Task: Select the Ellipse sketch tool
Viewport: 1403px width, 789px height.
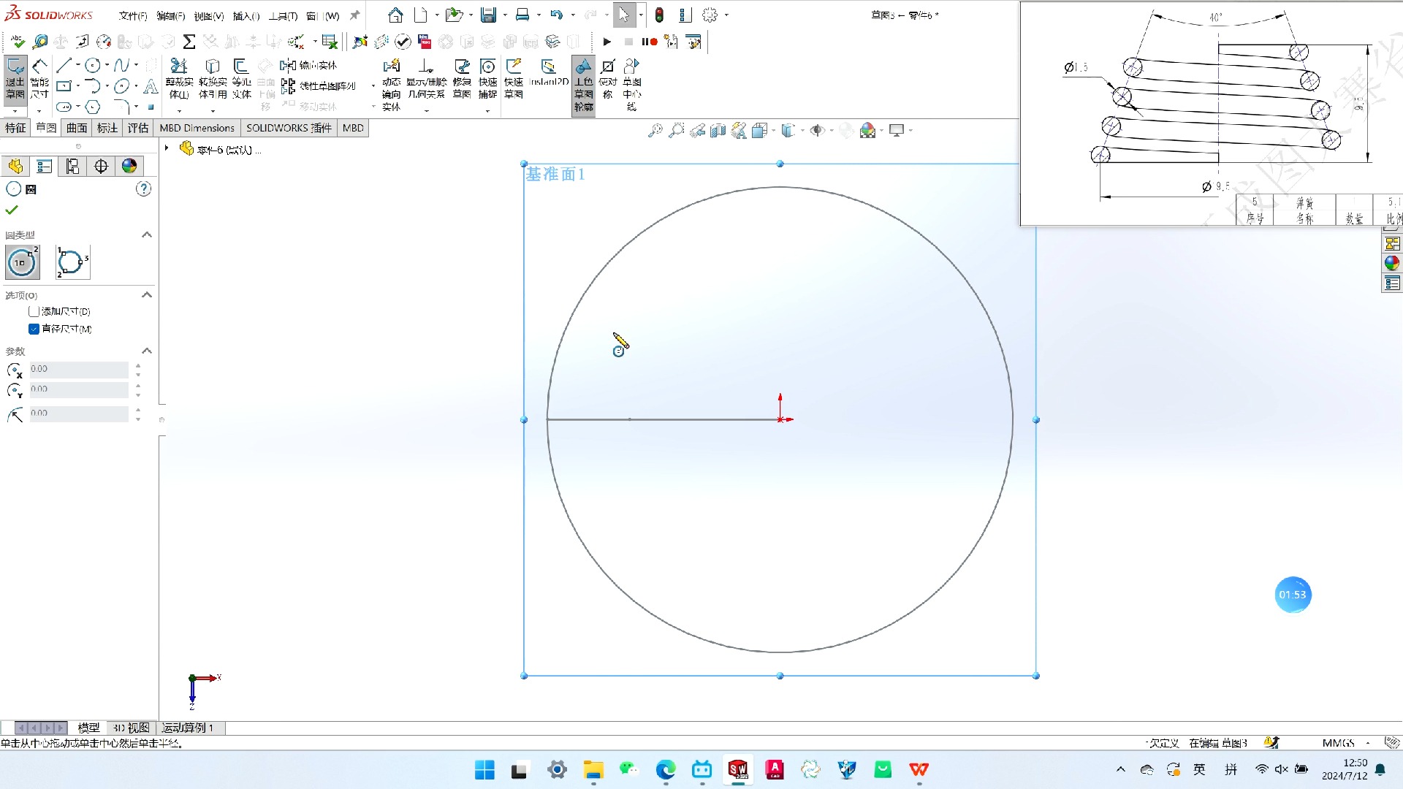Action: tap(121, 86)
